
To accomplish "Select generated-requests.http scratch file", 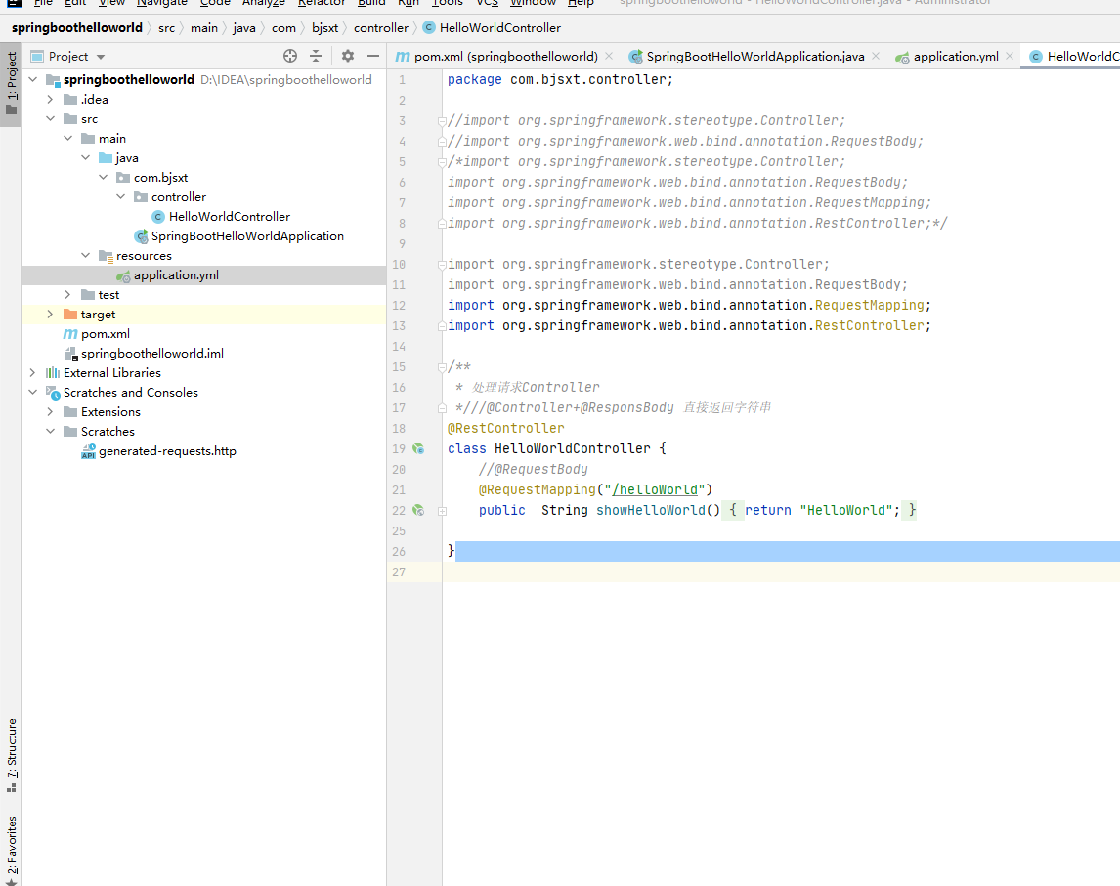I will click(167, 451).
